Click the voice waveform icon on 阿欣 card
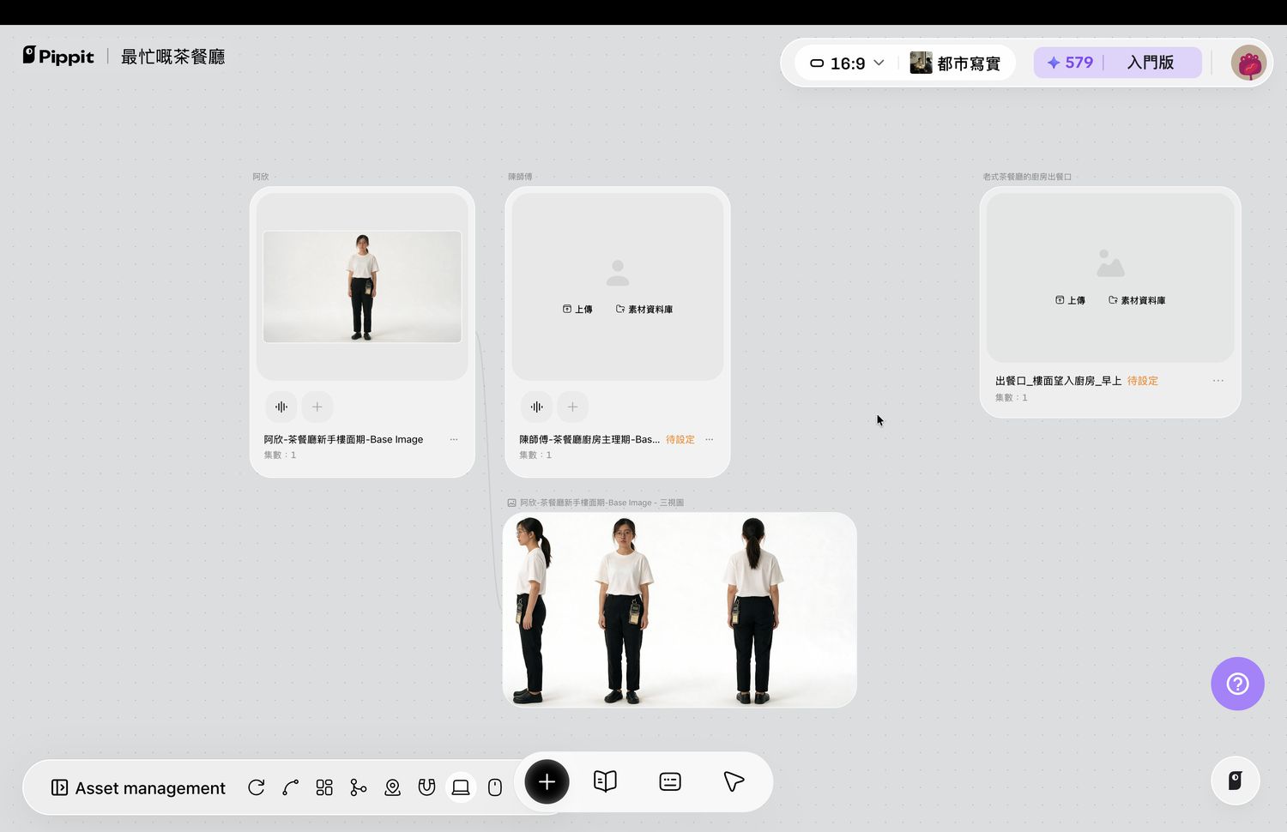The width and height of the screenshot is (1287, 832). (x=281, y=407)
